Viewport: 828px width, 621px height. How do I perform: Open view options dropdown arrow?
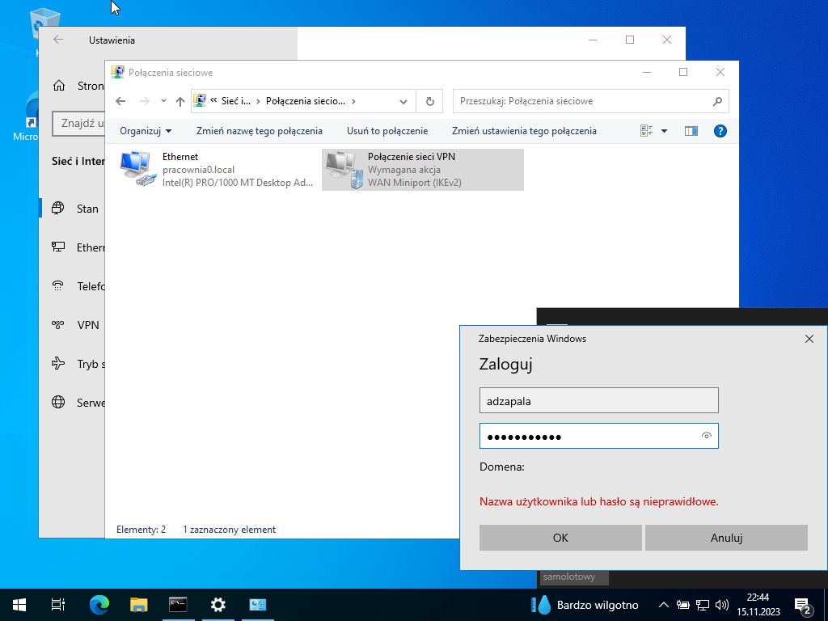pos(665,131)
